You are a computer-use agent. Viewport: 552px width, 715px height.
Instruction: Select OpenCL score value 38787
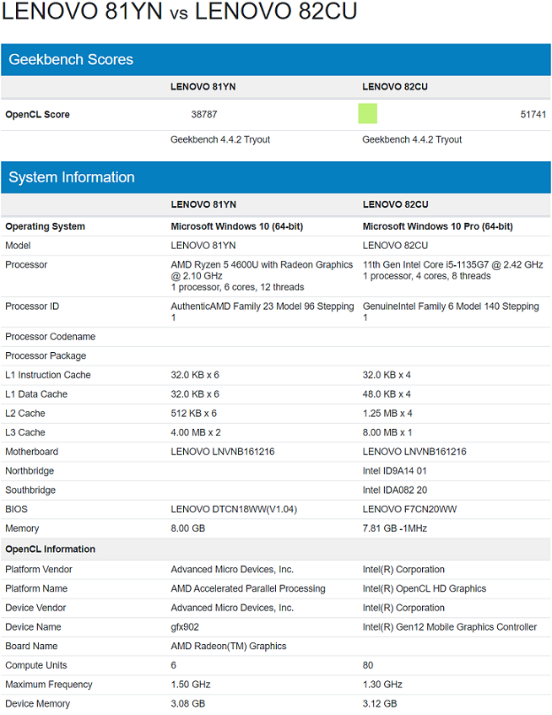(x=203, y=115)
